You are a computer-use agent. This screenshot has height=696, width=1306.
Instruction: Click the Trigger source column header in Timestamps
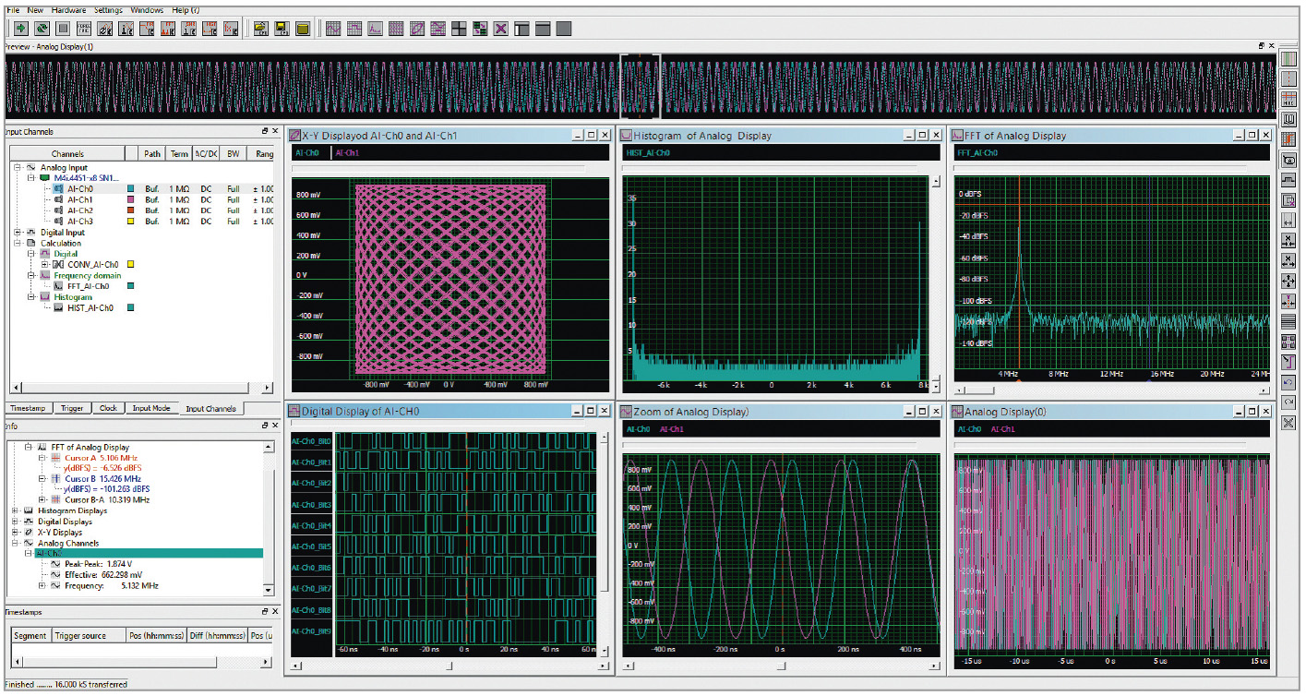coord(90,635)
